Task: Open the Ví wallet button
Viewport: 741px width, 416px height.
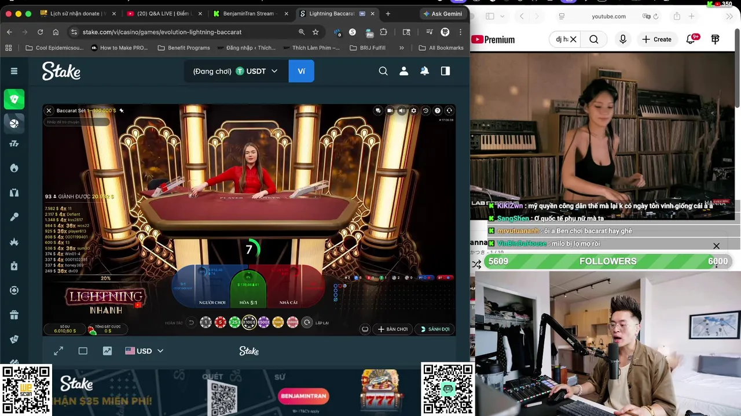Action: [x=301, y=71]
